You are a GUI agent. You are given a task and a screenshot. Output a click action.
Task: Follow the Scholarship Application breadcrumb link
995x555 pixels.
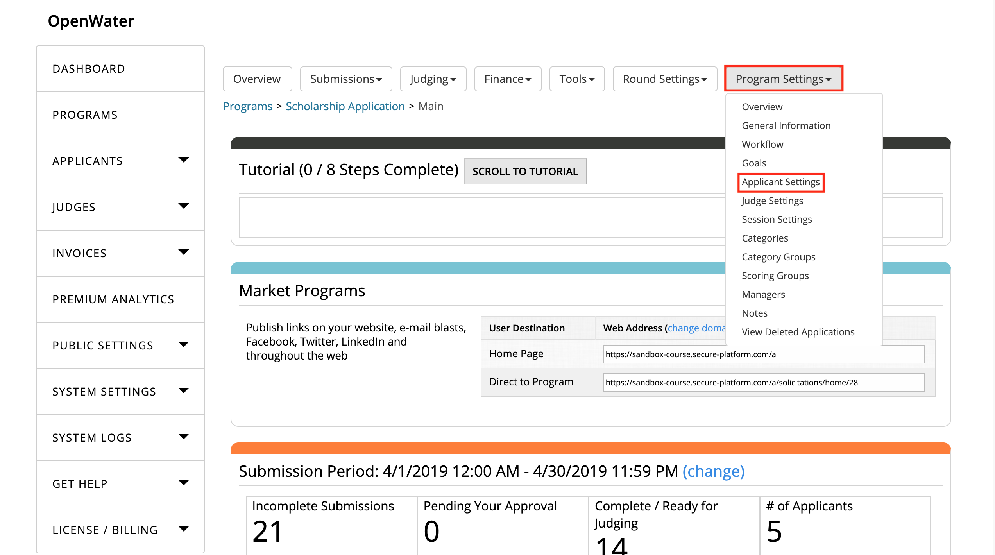[x=345, y=106]
